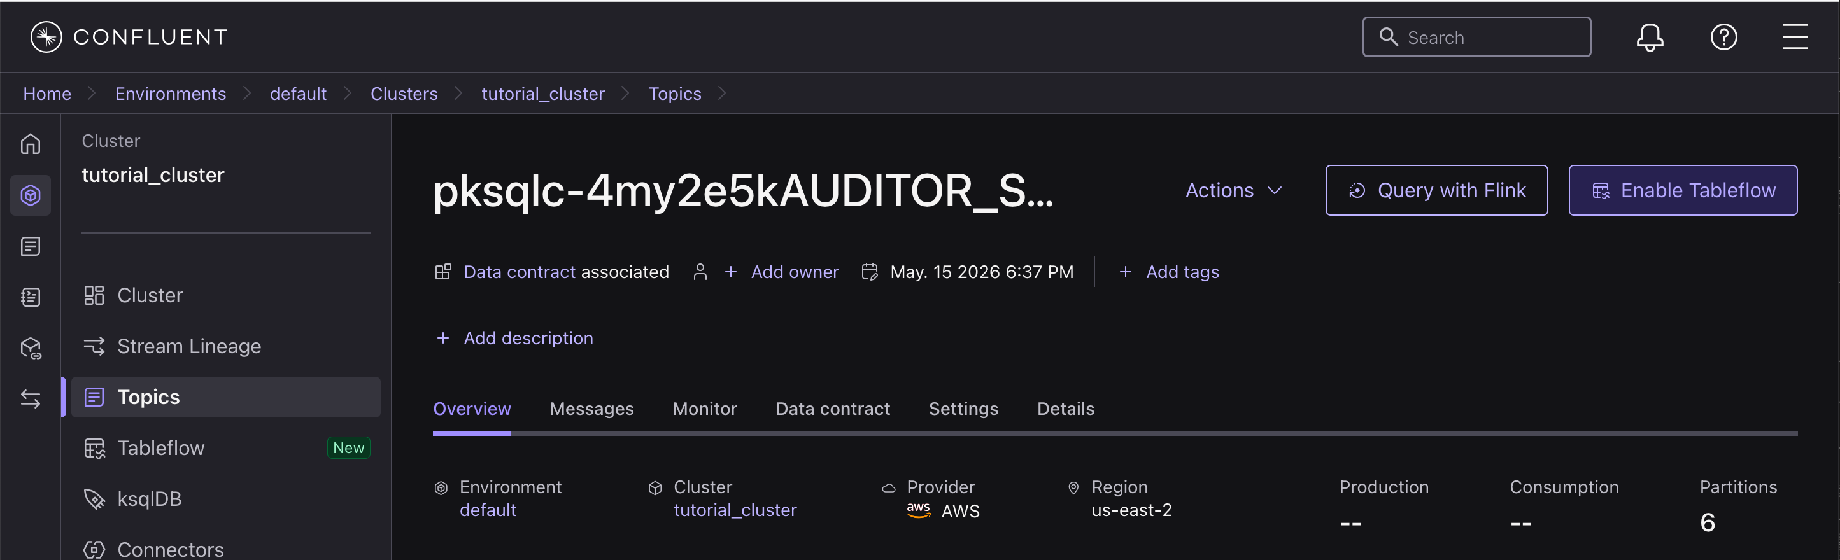Select ksqlDB in sidebar menu
The width and height of the screenshot is (1840, 560).
pos(226,498)
